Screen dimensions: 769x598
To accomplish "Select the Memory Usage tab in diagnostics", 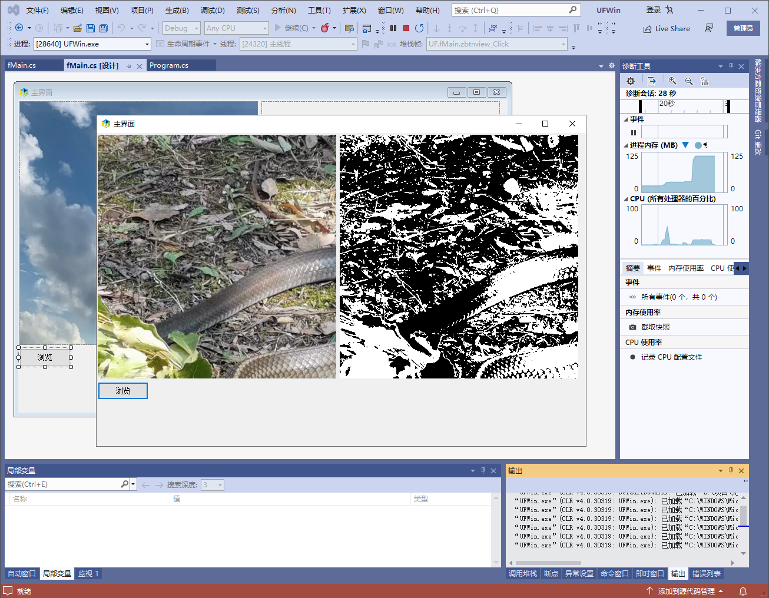I will point(686,268).
